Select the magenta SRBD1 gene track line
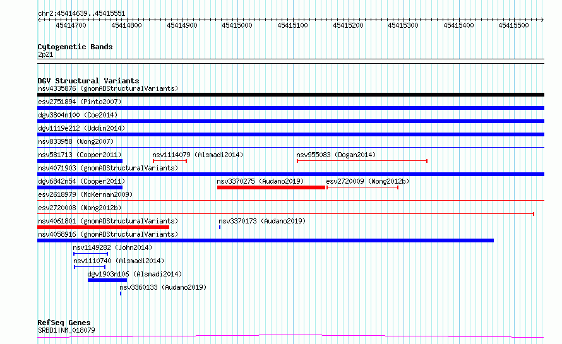Image resolution: width=562 pixels, height=344 pixels. pos(290,336)
